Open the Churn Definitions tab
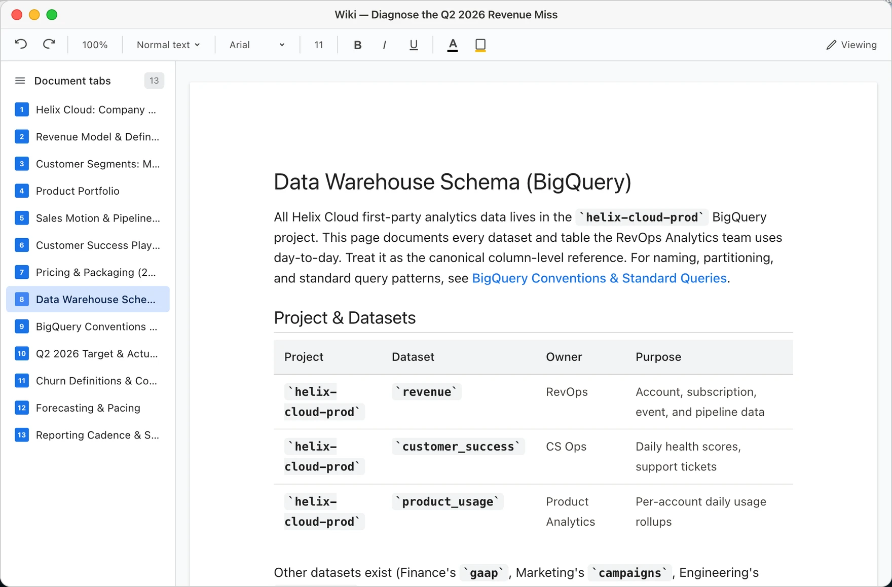Screen dimensions: 892x587 pos(88,381)
